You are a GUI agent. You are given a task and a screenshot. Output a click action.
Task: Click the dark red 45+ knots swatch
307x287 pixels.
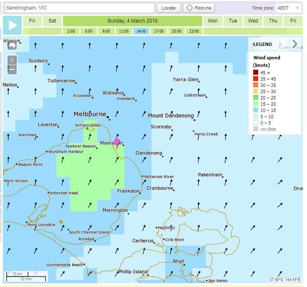tap(256, 72)
